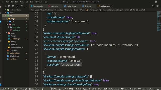Open Facebook.jsx file in explorer tree

(x=15, y=39)
